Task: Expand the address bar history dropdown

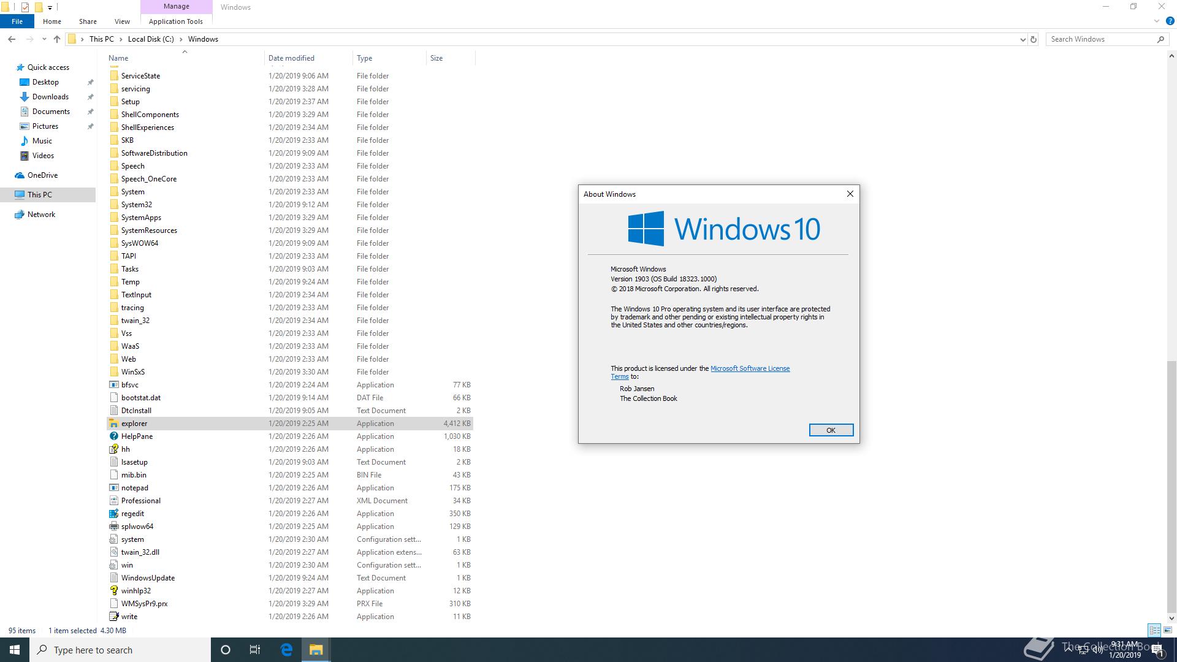Action: [x=1023, y=39]
